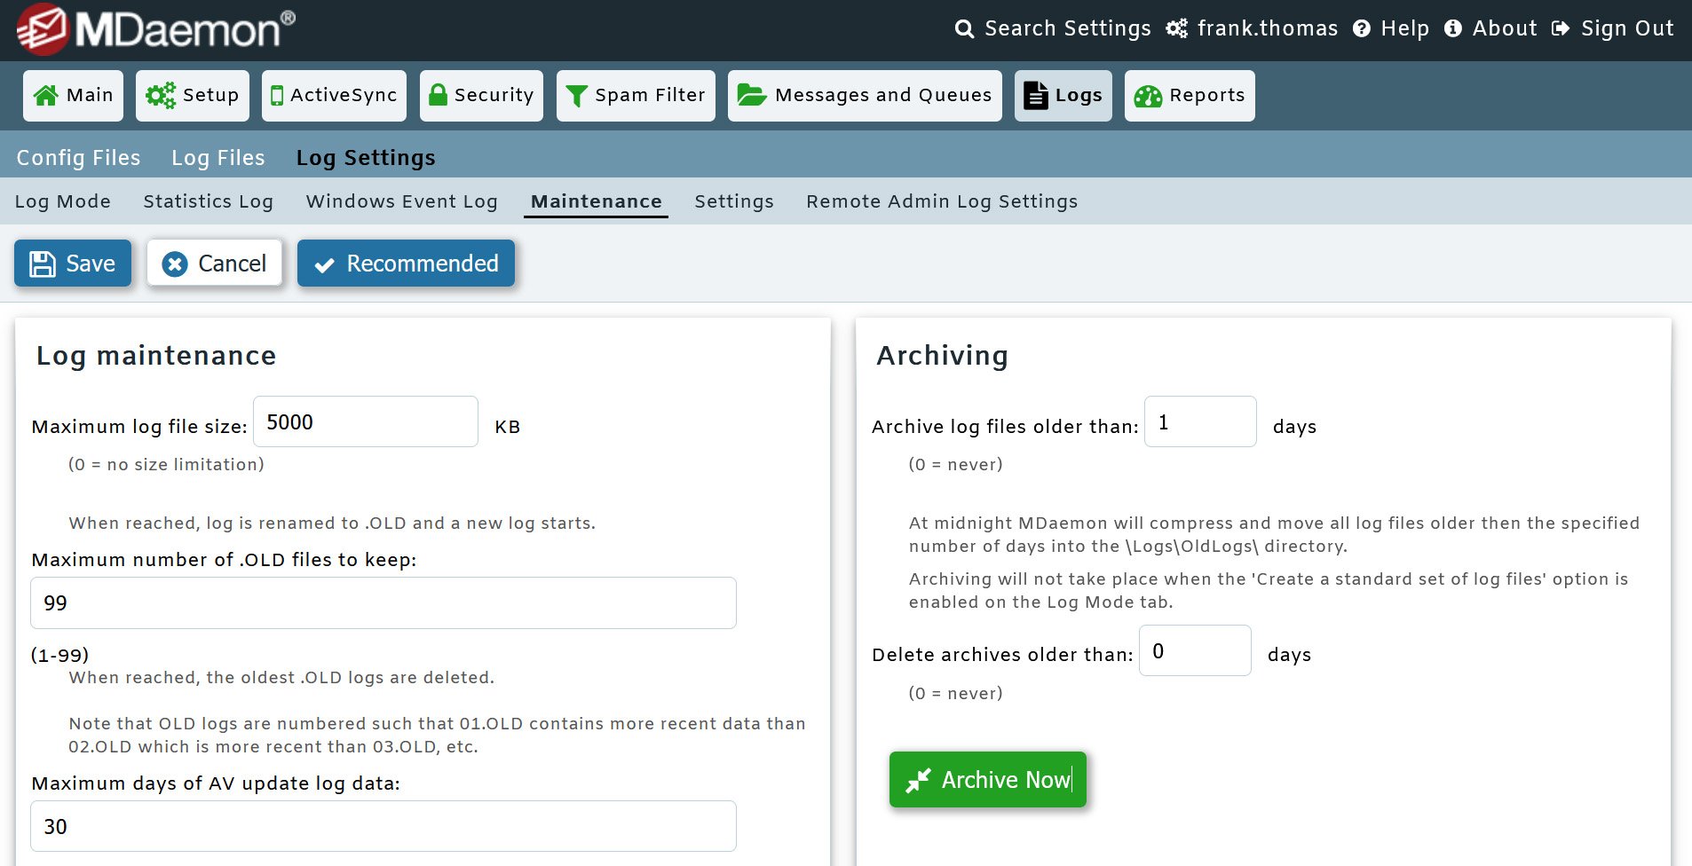Apply Recommended settings
This screenshot has height=866, width=1692.
click(x=406, y=263)
